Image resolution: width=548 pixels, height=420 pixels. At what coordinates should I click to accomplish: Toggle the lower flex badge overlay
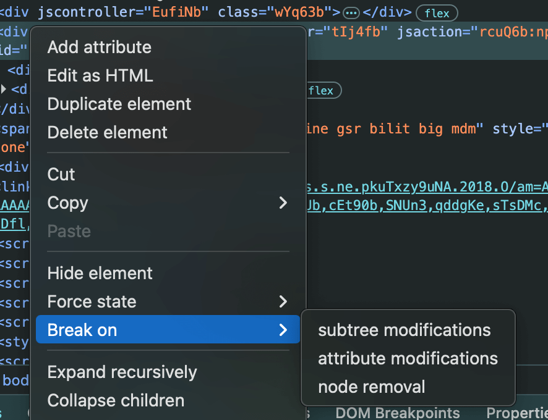point(322,90)
